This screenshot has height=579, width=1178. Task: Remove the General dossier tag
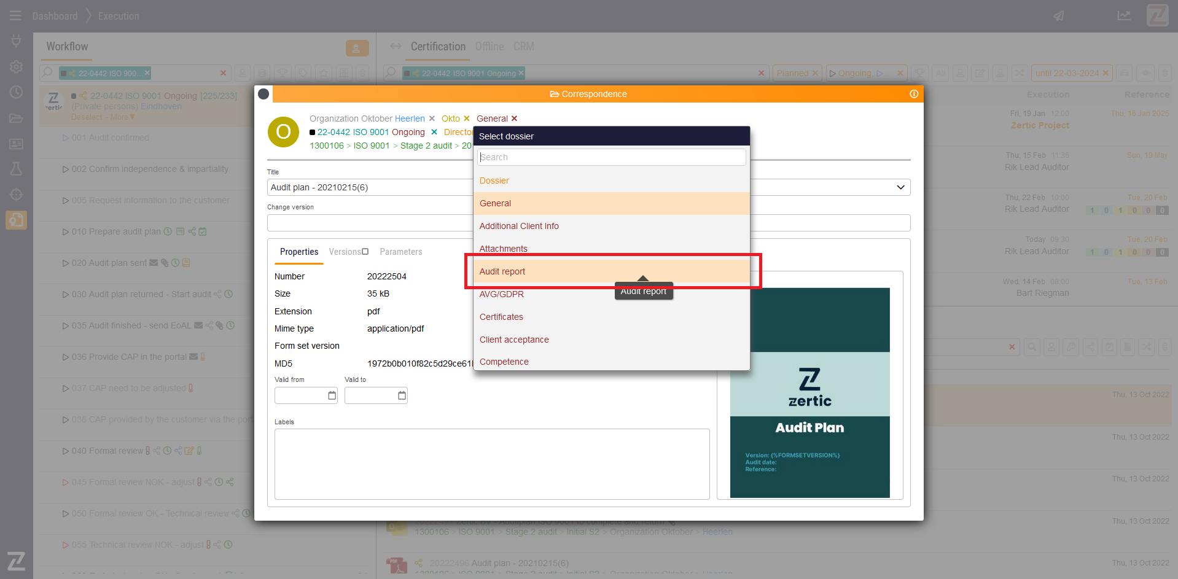point(515,119)
